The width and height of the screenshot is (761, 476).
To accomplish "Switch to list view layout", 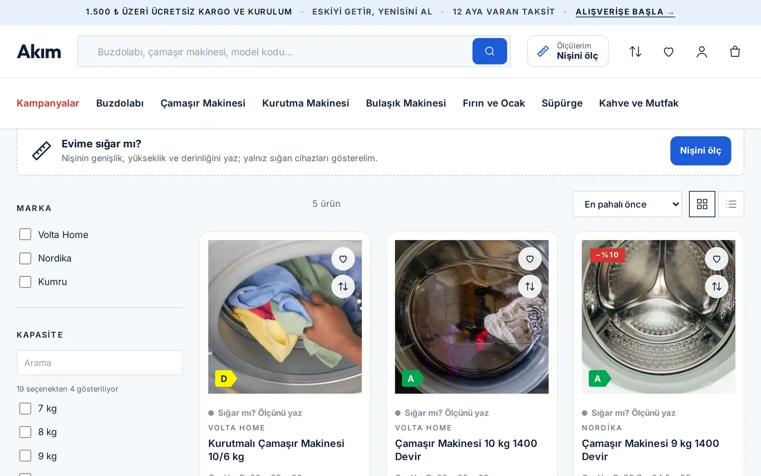I will [731, 204].
